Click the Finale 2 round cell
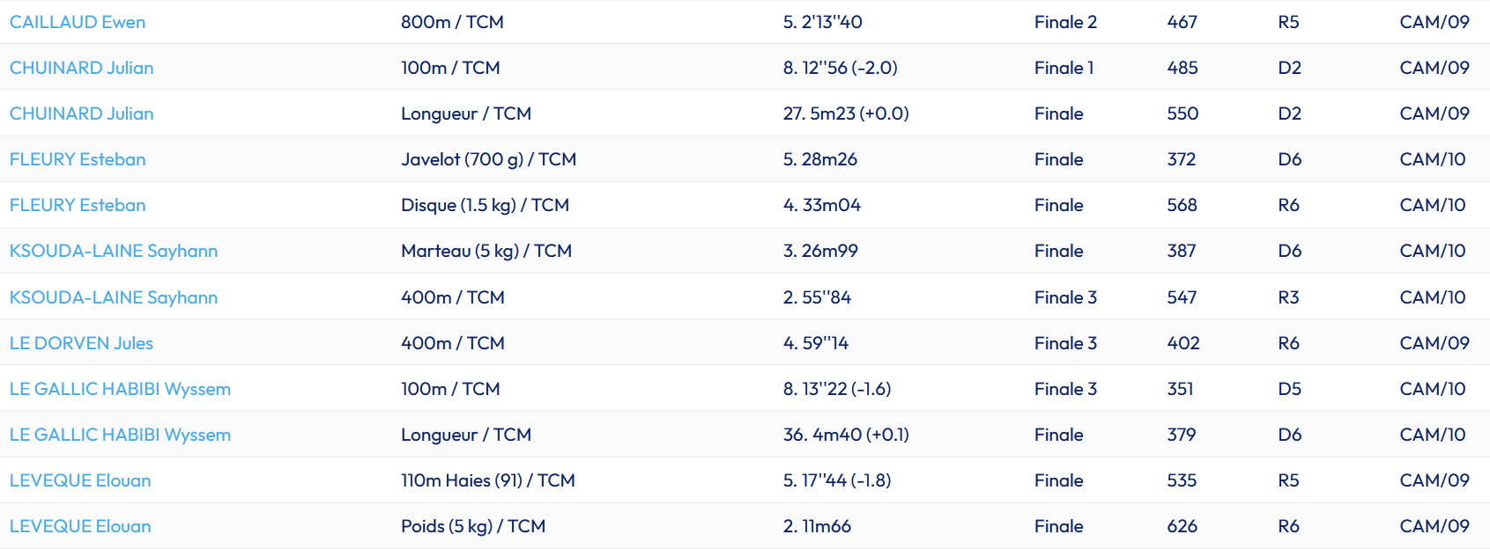 1065,22
